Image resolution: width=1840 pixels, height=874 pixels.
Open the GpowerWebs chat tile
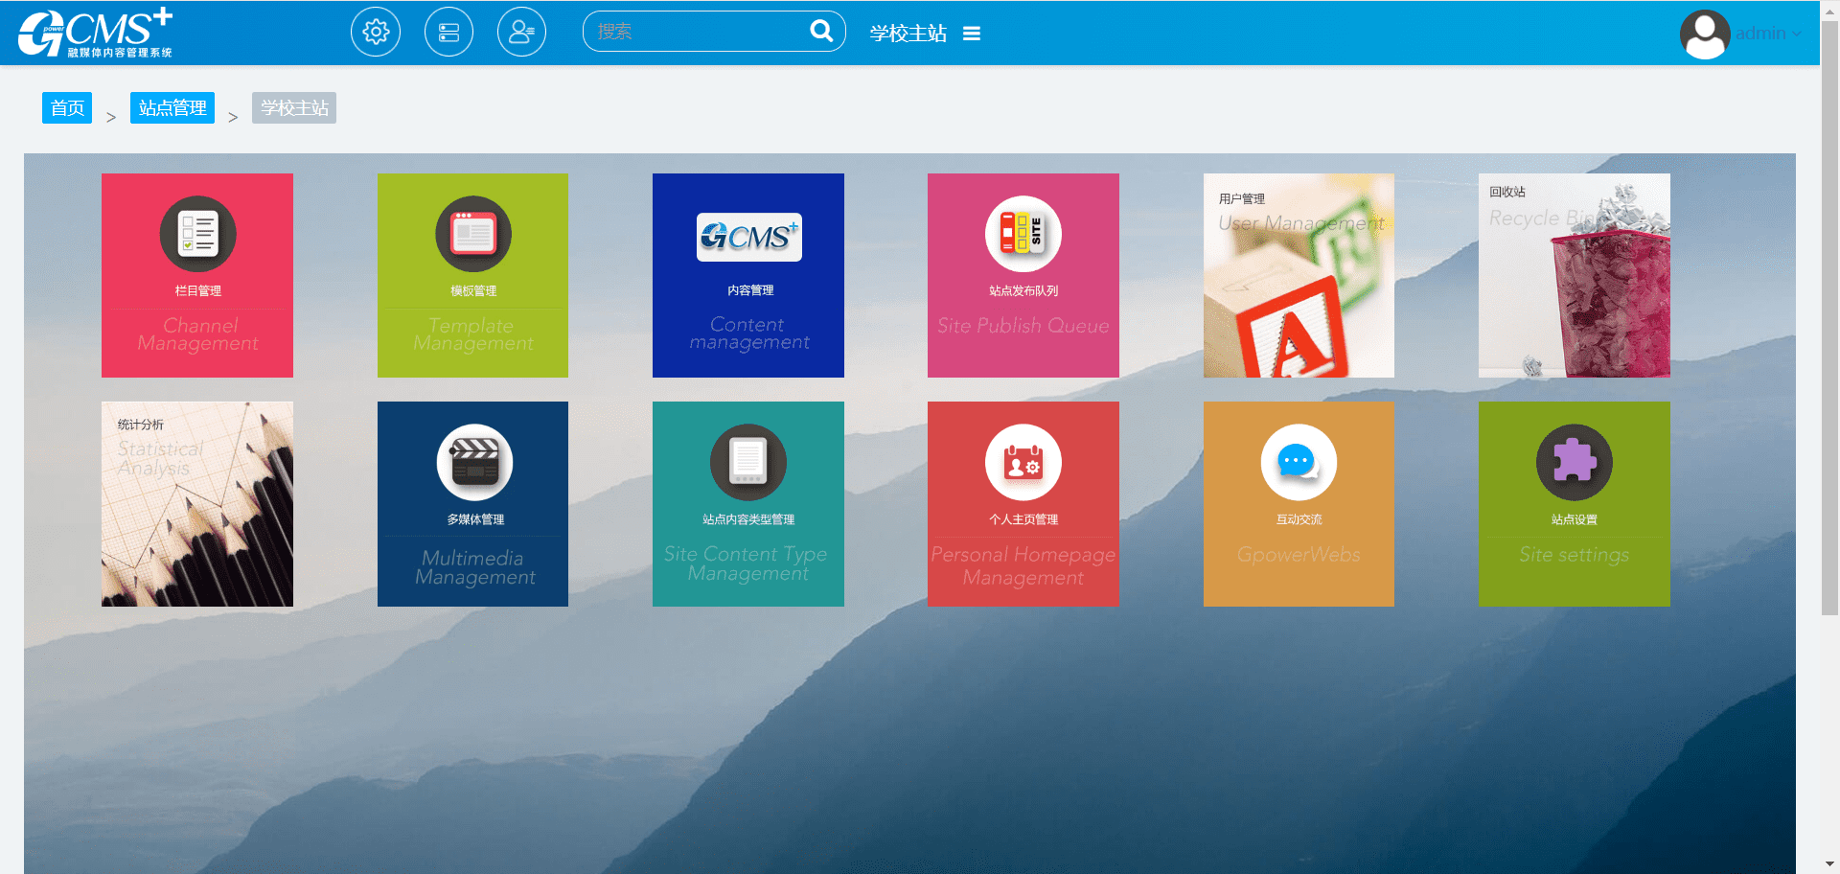point(1299,503)
